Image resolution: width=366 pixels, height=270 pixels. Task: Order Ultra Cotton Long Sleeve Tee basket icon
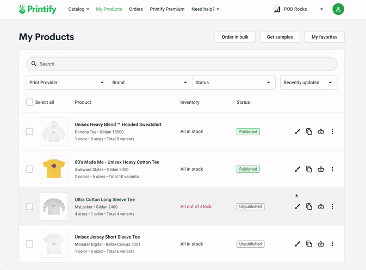tap(321, 206)
